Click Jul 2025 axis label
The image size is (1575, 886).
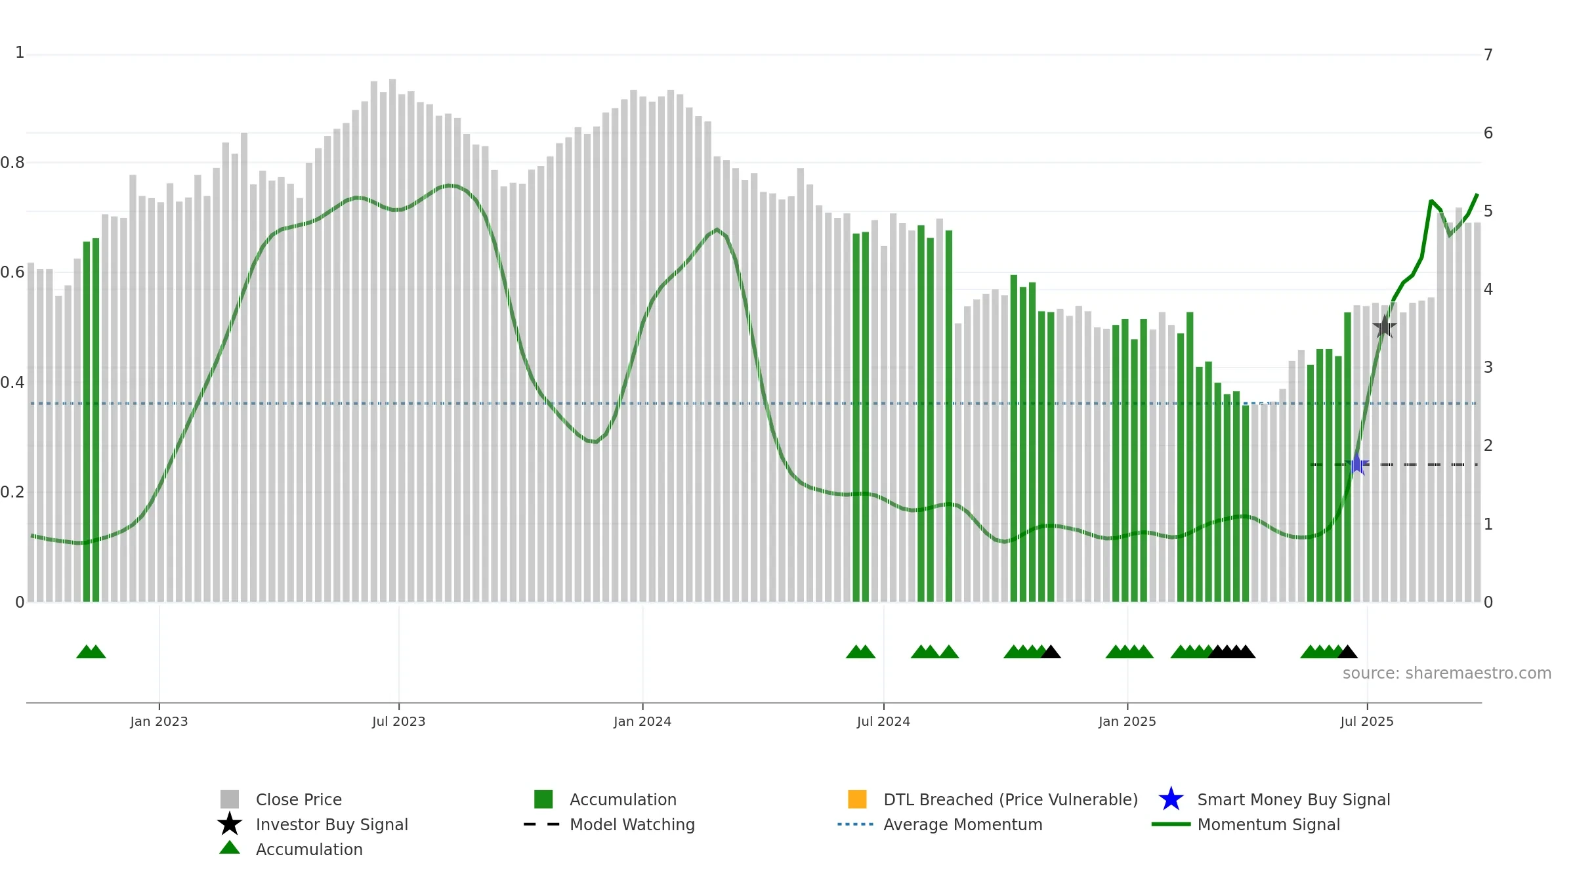coord(1367,722)
